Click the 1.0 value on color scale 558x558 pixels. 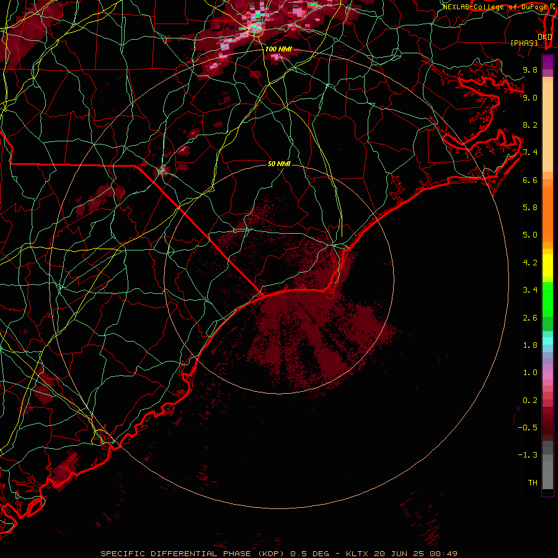coord(530,373)
